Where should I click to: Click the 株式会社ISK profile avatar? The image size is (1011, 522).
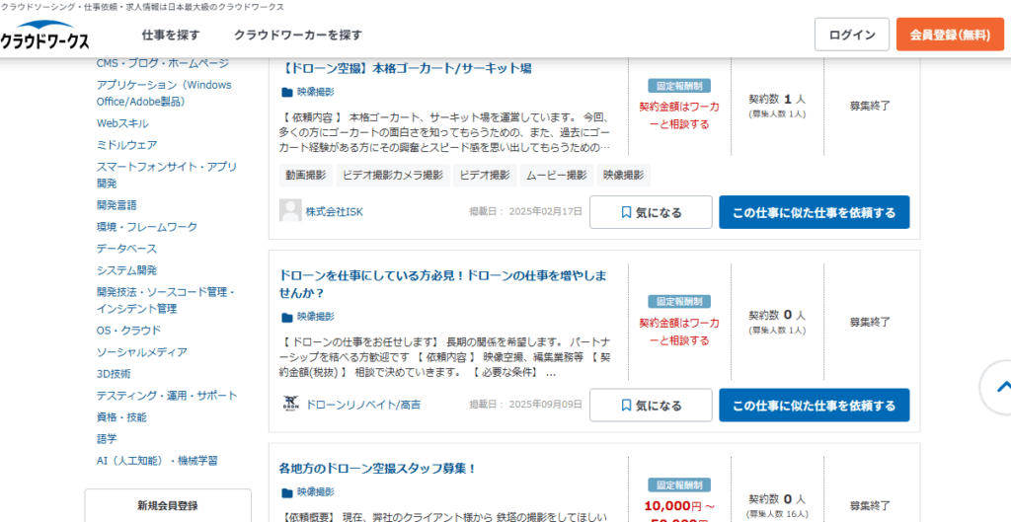[x=290, y=211]
